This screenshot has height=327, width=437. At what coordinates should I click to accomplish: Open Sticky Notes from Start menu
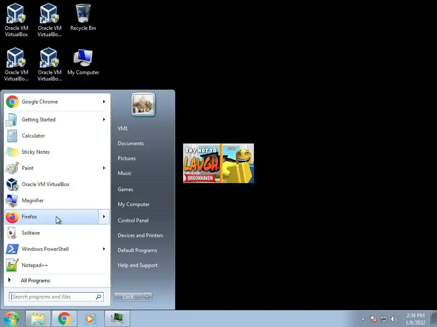tap(57, 152)
